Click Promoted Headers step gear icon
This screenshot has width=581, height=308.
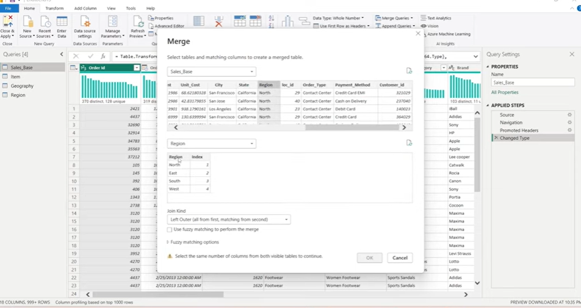569,131
